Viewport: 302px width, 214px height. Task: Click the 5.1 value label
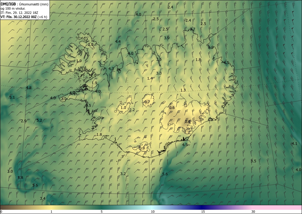point(12,97)
